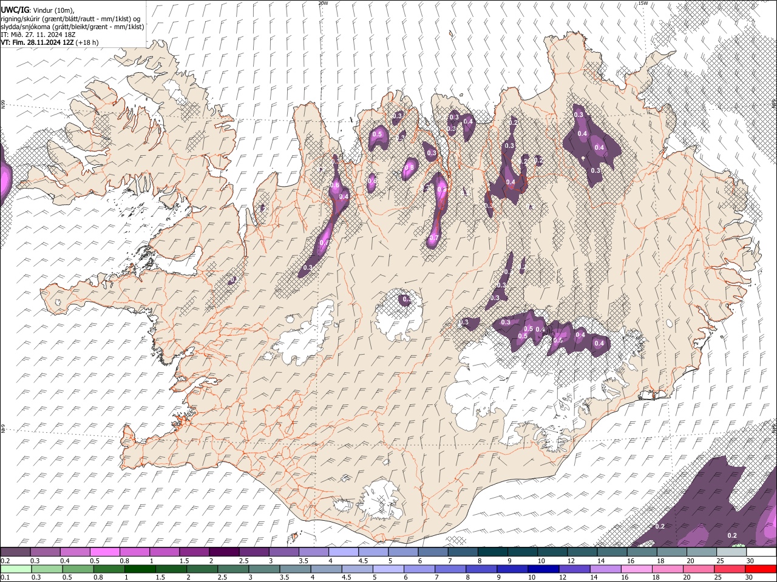Select the violet swatch labeled 12 in the rain legend
777x582 pixels.
[575, 569]
